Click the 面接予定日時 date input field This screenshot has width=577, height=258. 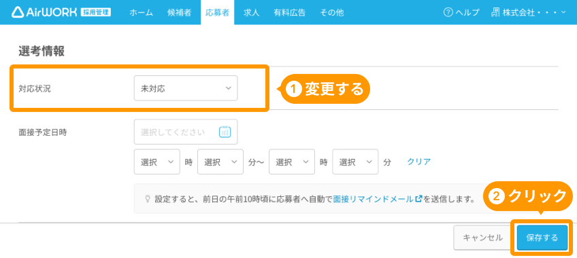click(186, 132)
